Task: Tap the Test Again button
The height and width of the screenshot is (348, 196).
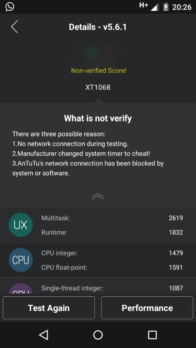Action: [49, 308]
